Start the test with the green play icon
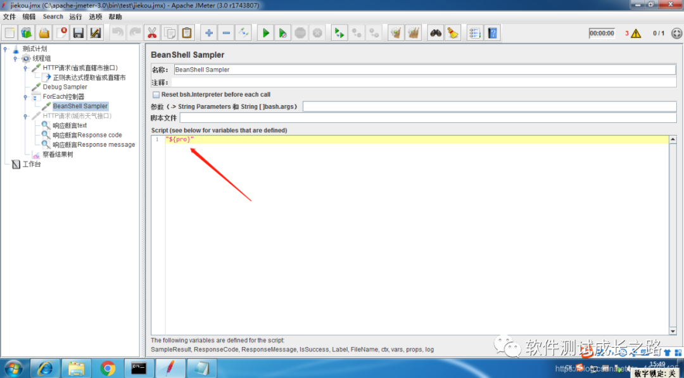Image resolution: width=684 pixels, height=378 pixels. (x=265, y=33)
